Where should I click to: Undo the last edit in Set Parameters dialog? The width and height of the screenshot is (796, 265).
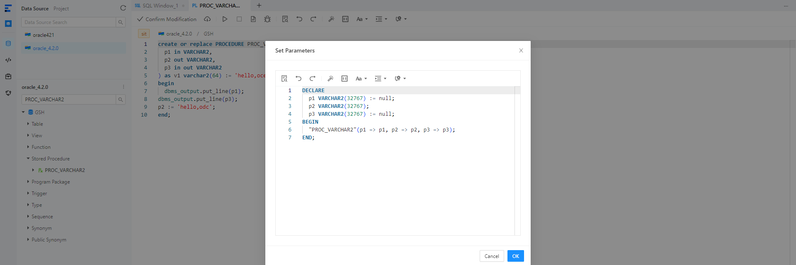pos(298,79)
